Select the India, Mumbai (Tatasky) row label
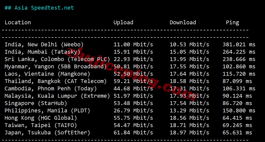 (42, 52)
